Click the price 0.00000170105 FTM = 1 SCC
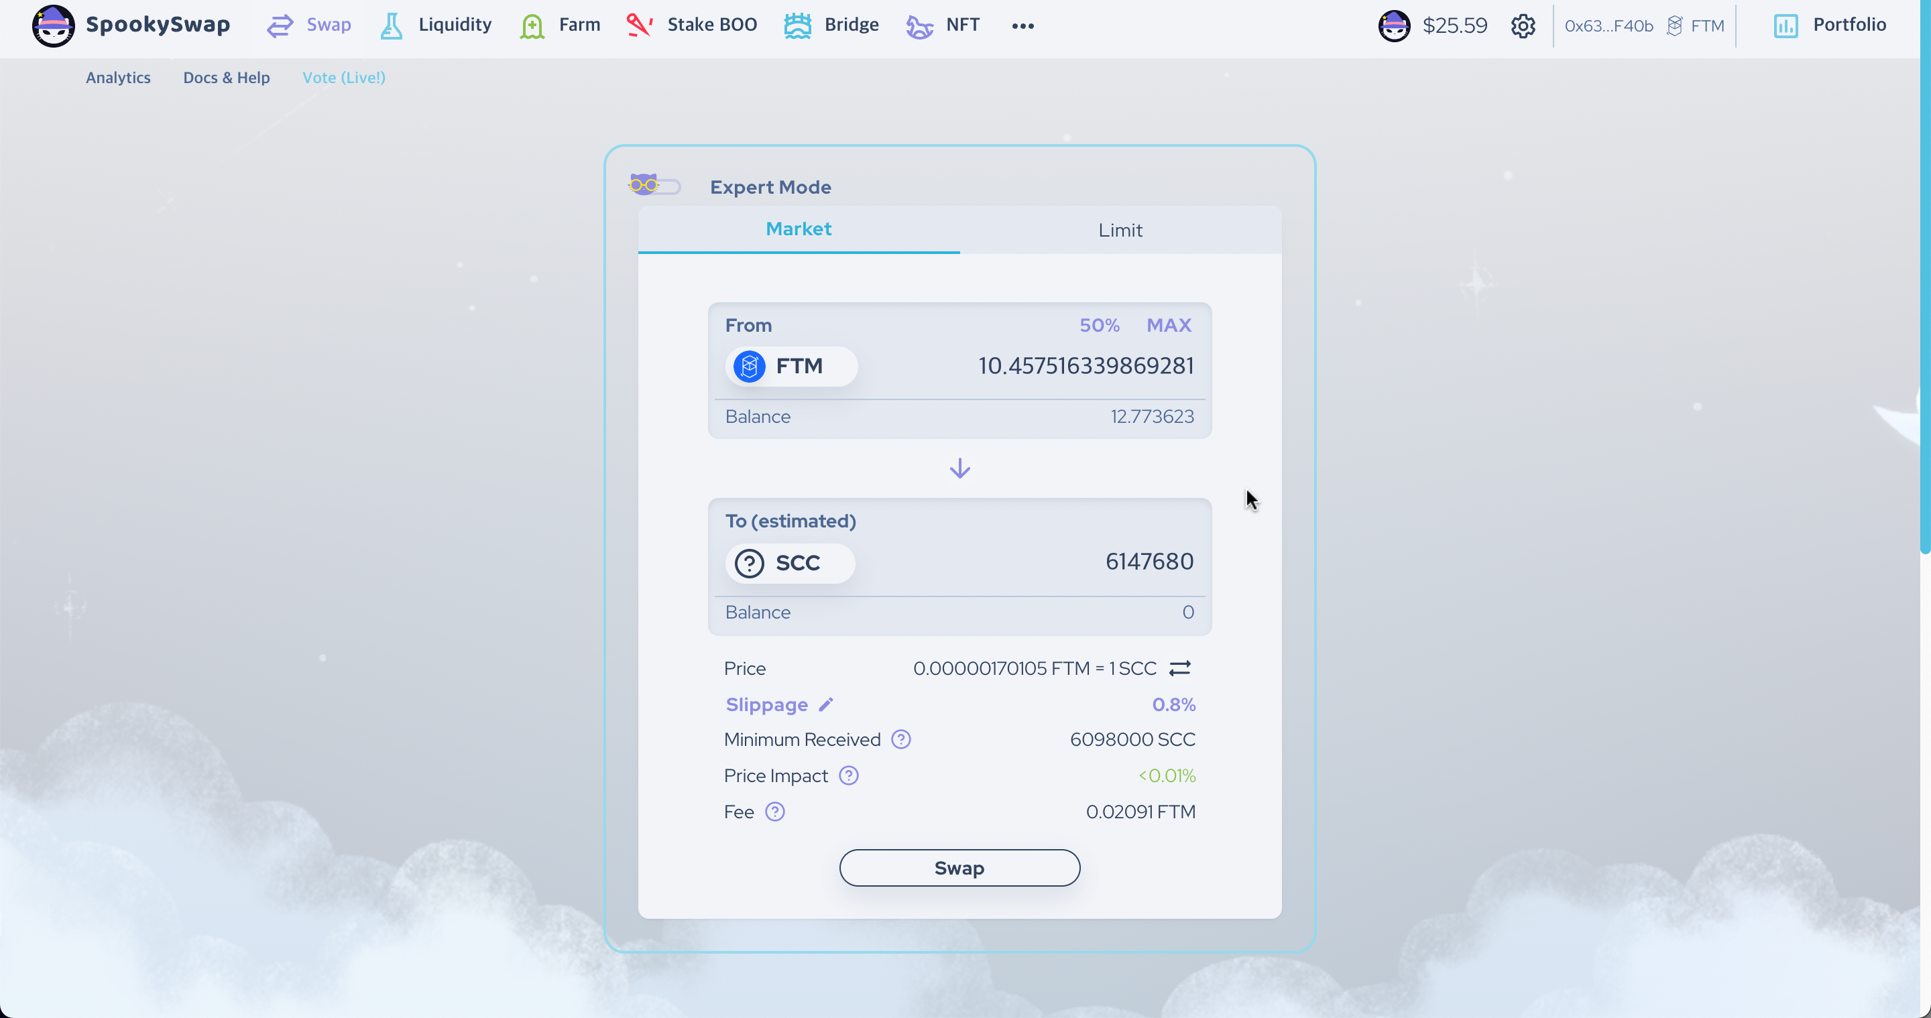Viewport: 1931px width, 1018px height. tap(1035, 668)
